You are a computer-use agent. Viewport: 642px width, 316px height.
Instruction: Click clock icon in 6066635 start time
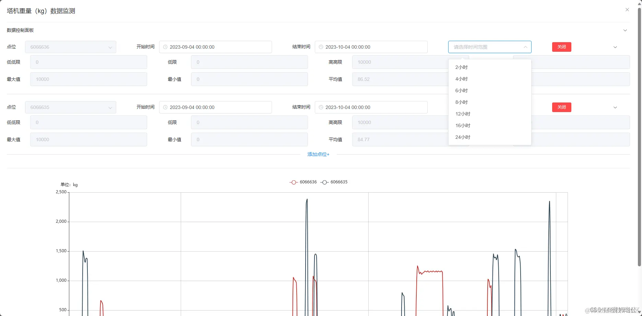pyautogui.click(x=165, y=107)
